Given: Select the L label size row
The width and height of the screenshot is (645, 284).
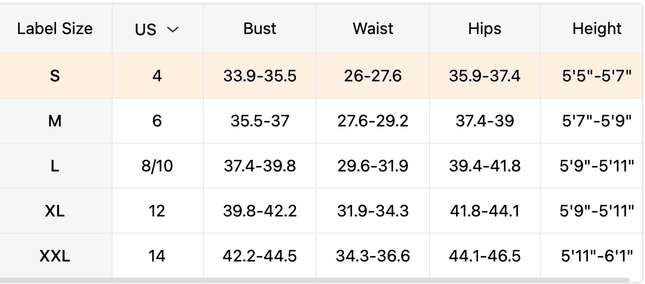Looking at the screenshot, I should [55, 166].
